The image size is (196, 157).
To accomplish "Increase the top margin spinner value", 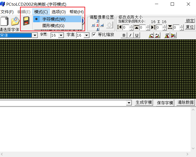I will point(148,26).
